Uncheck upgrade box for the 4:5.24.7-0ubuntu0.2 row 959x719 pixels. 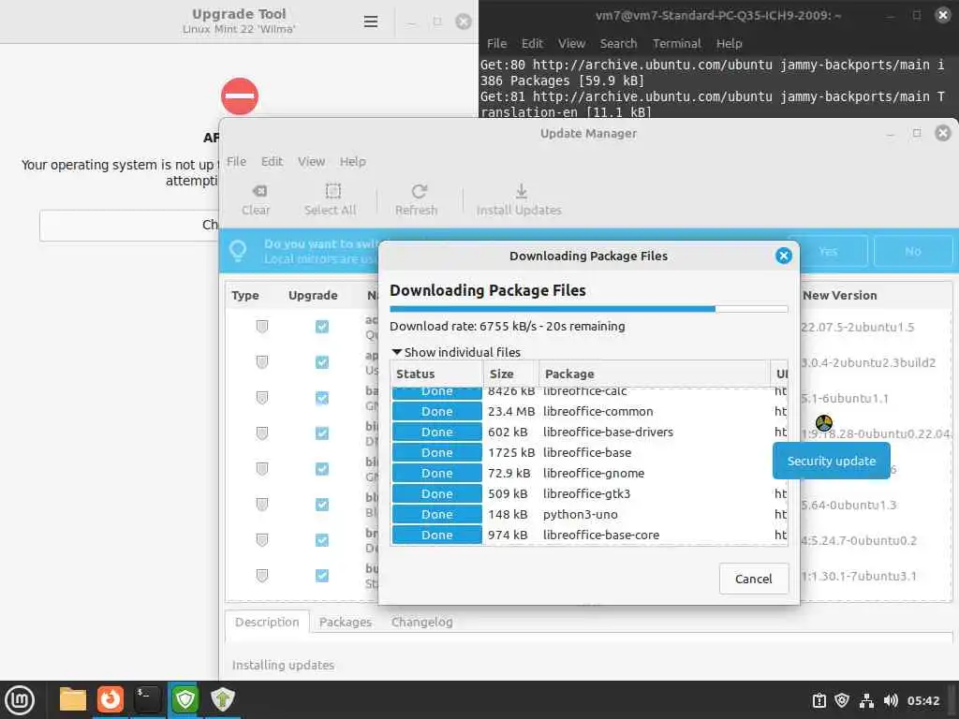322,540
